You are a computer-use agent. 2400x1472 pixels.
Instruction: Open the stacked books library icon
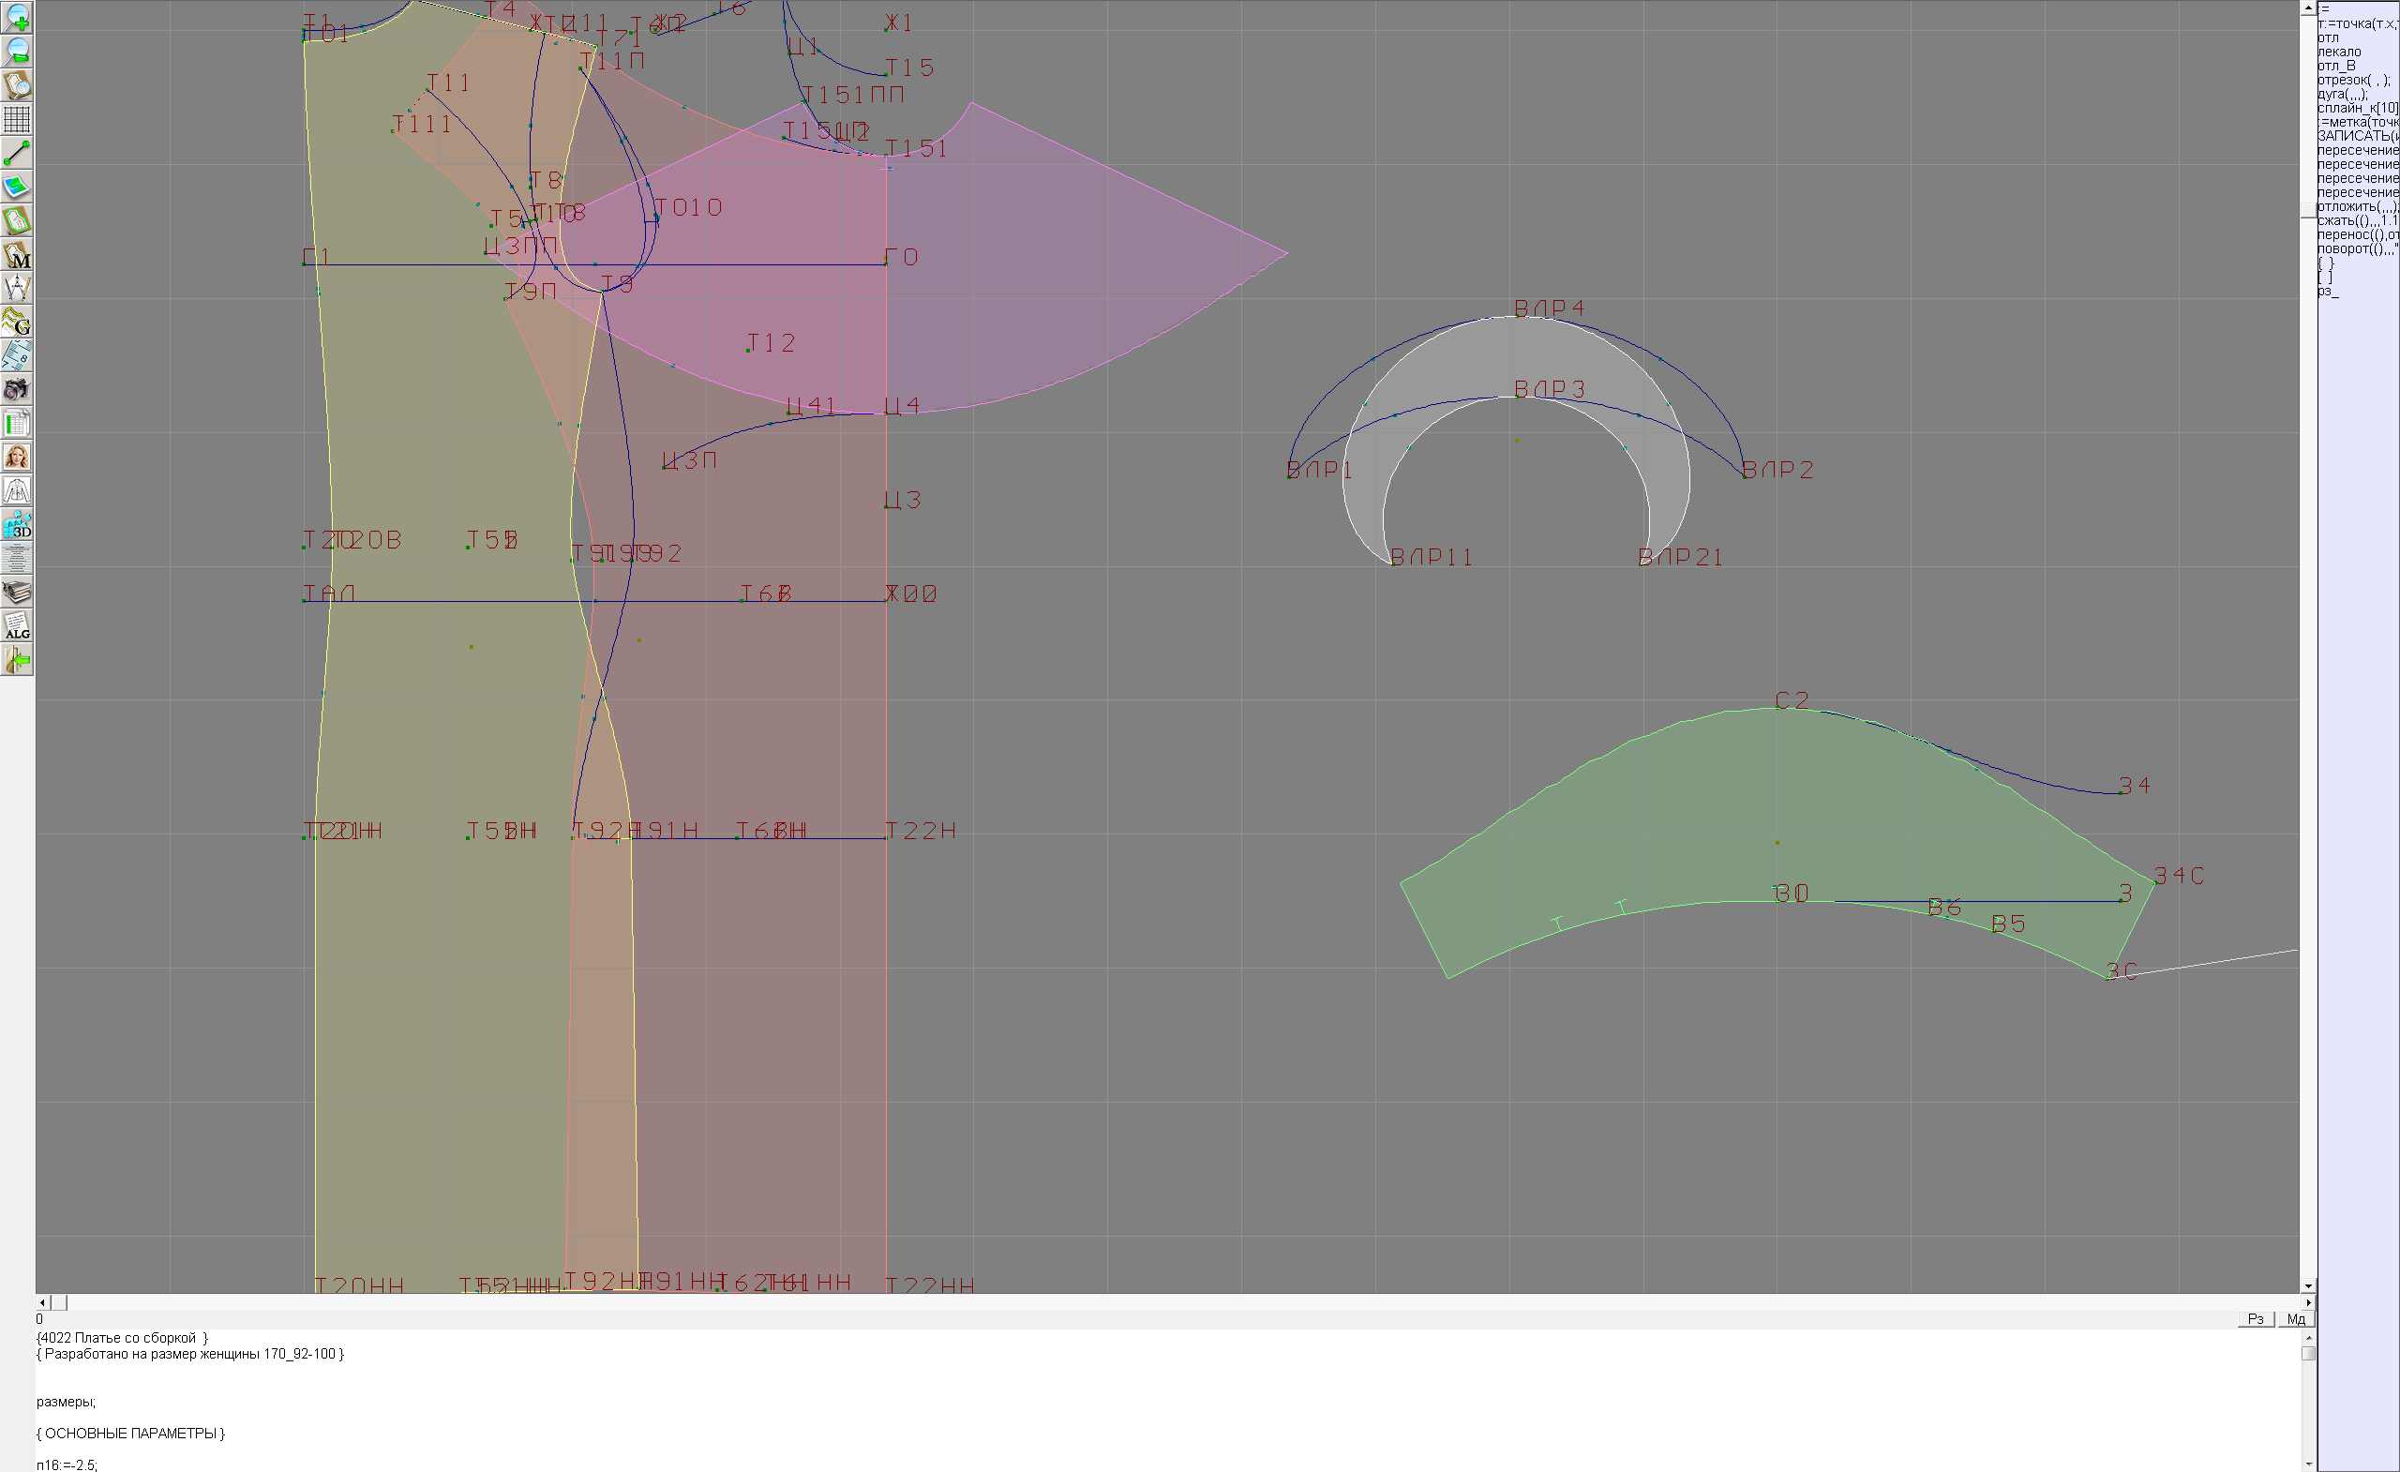(17, 593)
